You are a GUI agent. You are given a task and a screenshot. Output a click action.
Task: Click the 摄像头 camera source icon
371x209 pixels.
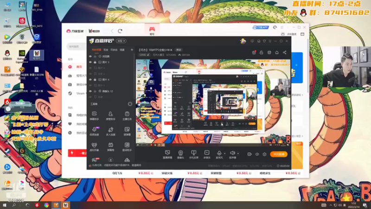point(180,153)
